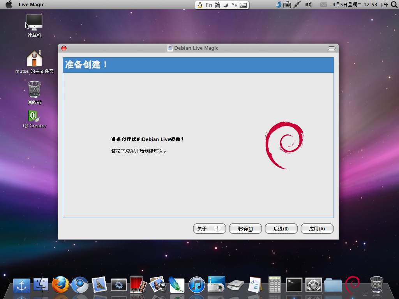The image size is (399, 299).
Task: Click the large Debian swirl logo in dialog
Action: coord(284,145)
